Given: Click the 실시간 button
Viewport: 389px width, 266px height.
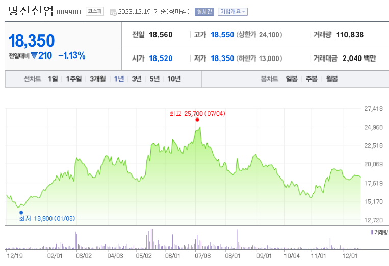Looking at the screenshot, I should coord(204,12).
